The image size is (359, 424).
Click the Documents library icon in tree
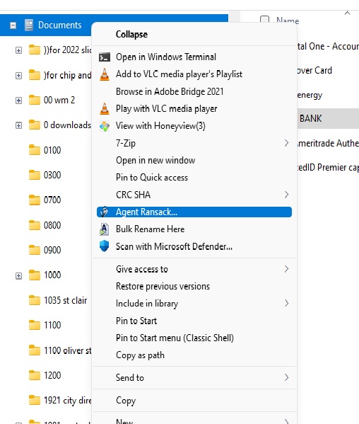(x=29, y=25)
